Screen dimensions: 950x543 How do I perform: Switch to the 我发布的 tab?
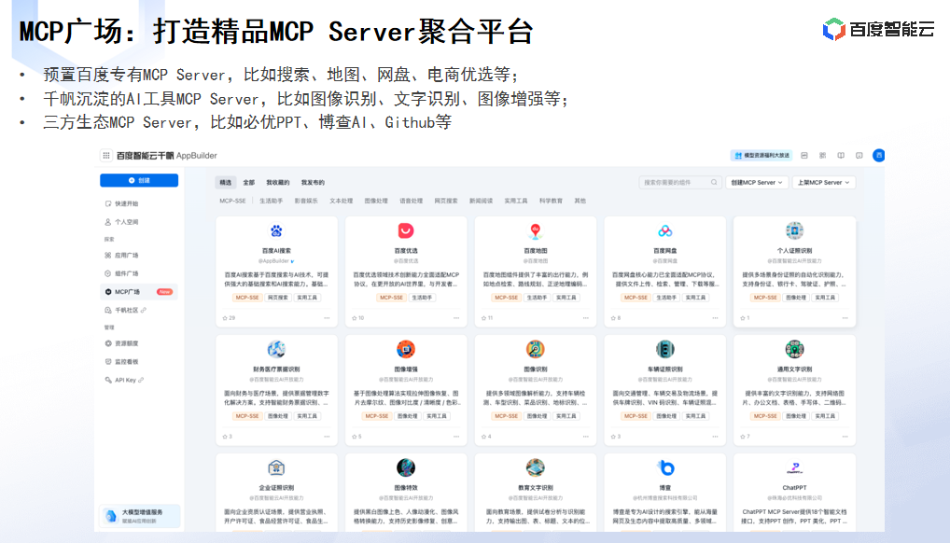tap(313, 182)
